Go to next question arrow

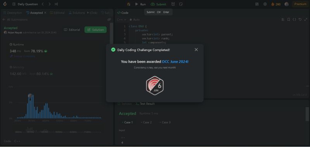pyautogui.click(x=50, y=4)
